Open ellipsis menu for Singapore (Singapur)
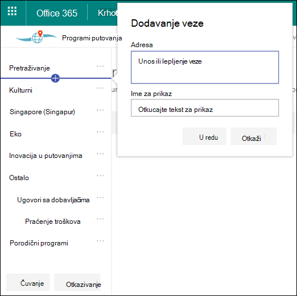The width and height of the screenshot is (297, 296). coord(100,110)
